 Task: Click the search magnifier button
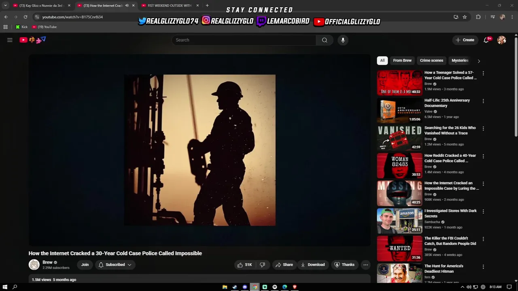point(325,40)
